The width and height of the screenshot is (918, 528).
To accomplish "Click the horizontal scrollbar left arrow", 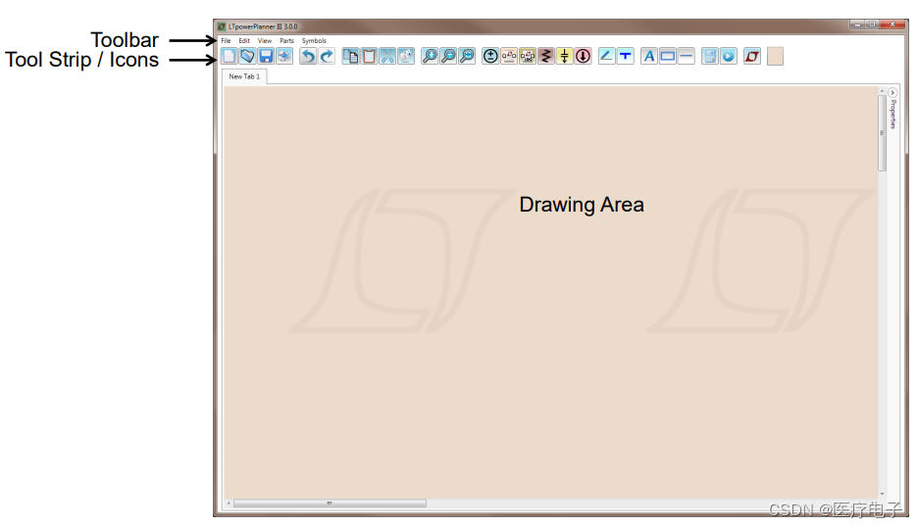I will 229,503.
